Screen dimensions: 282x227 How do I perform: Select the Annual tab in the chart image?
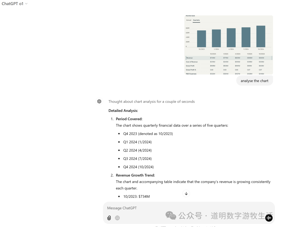click(189, 20)
